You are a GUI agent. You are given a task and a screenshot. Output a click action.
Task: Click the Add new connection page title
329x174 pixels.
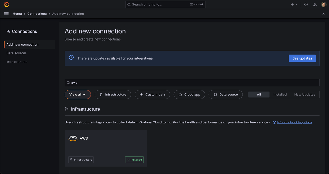95,31
